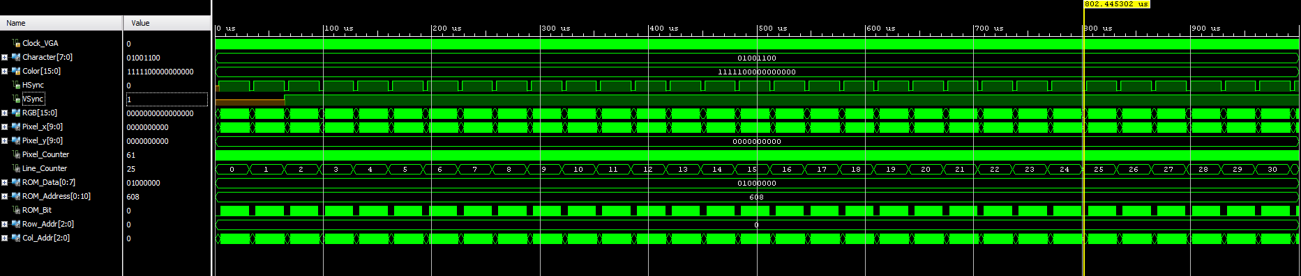Click the Pixel_x[9:0] bus icon
Screen dimensions: 1301x276
(16, 127)
